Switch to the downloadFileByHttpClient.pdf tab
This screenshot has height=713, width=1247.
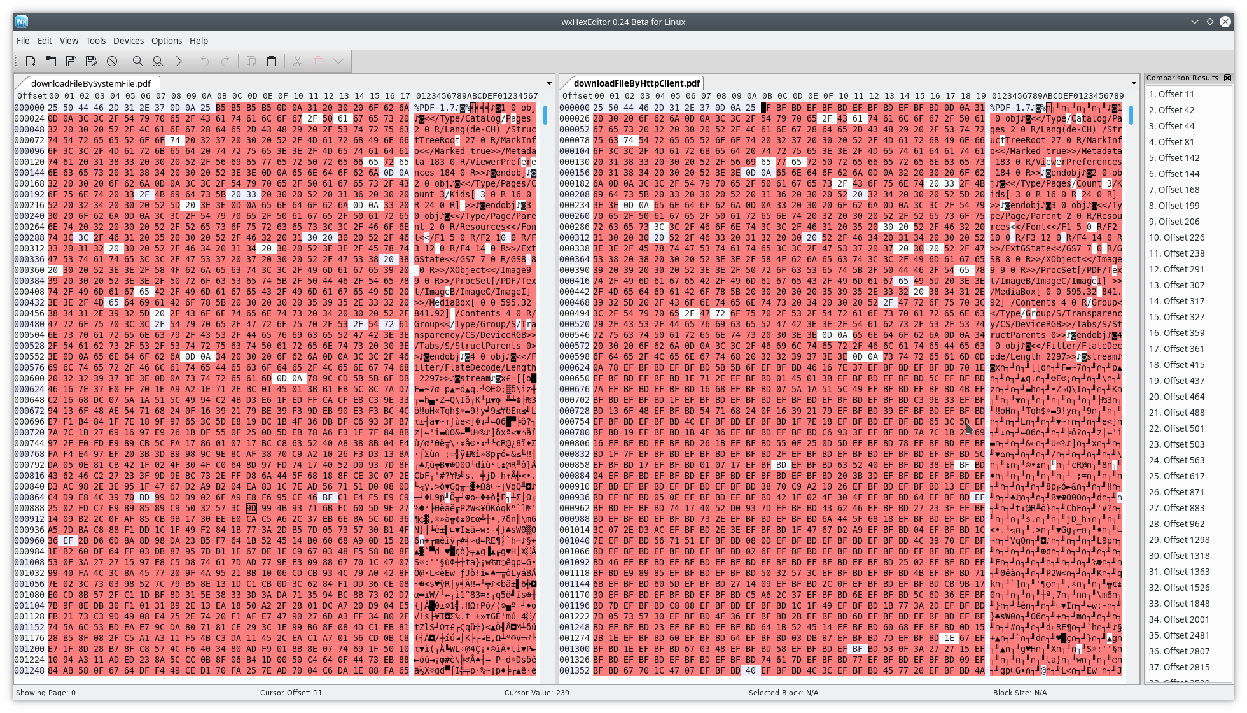tap(636, 82)
